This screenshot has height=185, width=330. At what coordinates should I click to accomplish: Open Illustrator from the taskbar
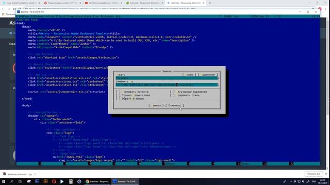(x=45, y=181)
